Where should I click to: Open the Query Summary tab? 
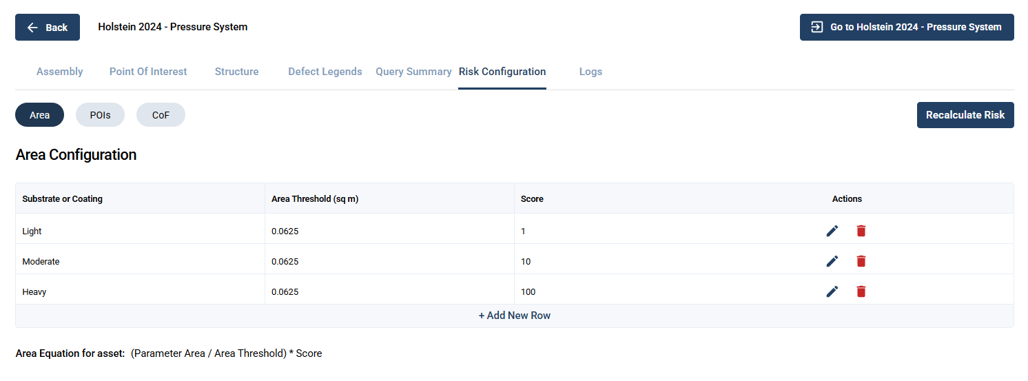(413, 72)
